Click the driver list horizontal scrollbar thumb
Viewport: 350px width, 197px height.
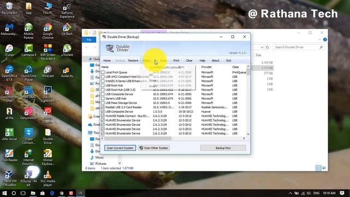click(138, 138)
